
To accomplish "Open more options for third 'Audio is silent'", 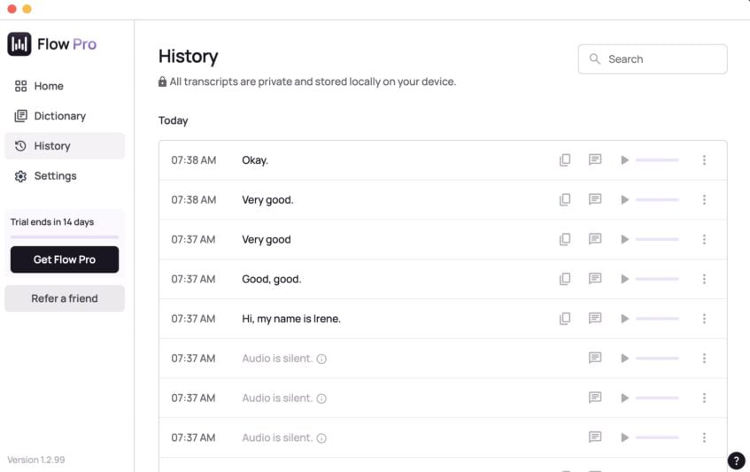I will point(704,438).
